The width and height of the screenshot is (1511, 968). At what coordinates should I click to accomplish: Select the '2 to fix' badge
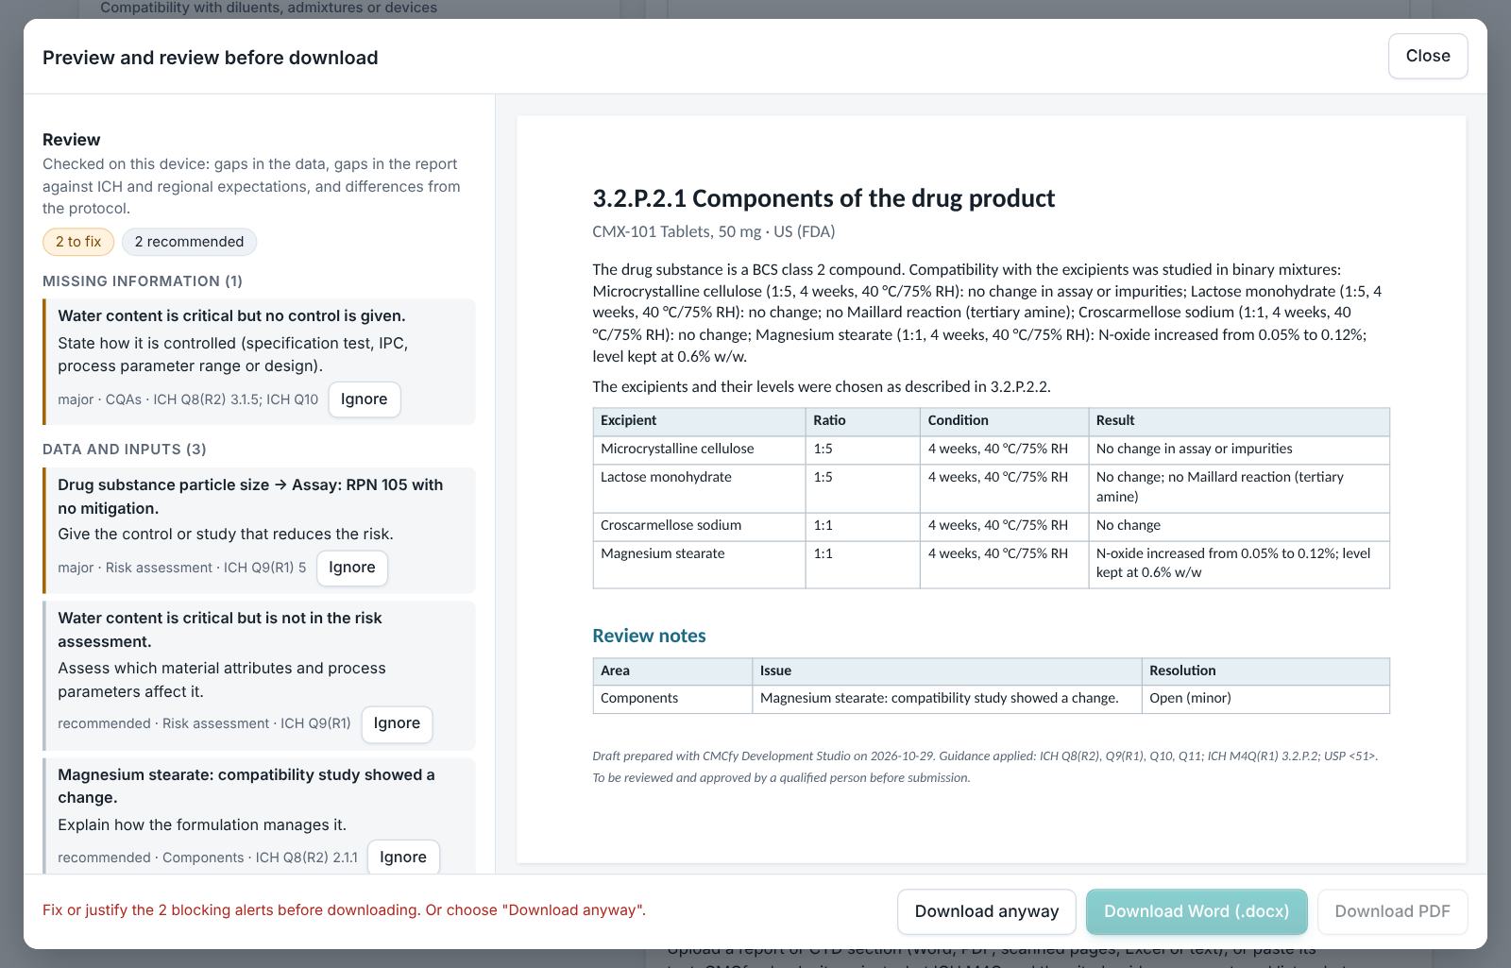(78, 242)
